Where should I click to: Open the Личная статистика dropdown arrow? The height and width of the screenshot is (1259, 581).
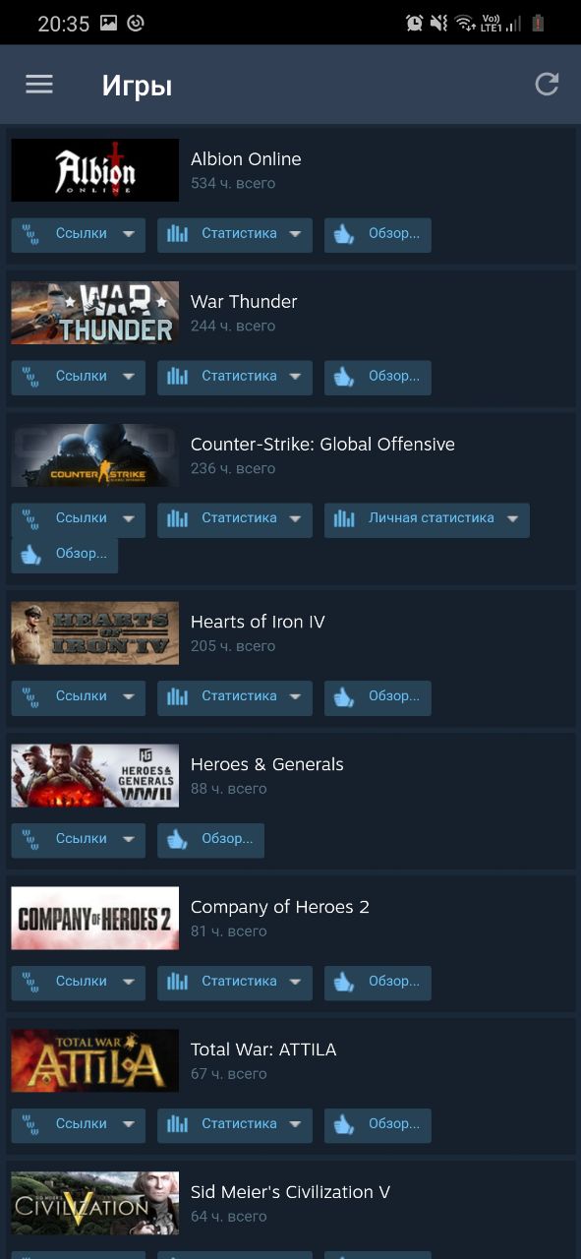[512, 518]
